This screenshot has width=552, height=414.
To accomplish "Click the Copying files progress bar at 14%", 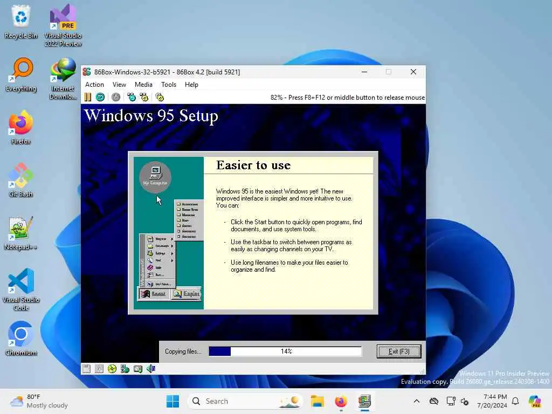I will click(285, 351).
